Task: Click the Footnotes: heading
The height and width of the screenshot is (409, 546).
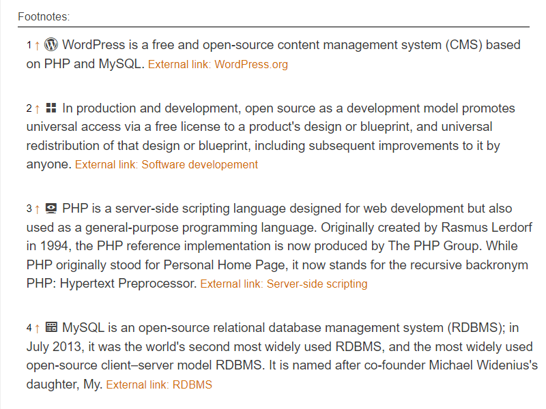Action: (x=44, y=16)
